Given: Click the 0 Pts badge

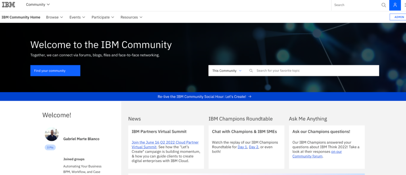Looking at the screenshot, I should point(50,147).
